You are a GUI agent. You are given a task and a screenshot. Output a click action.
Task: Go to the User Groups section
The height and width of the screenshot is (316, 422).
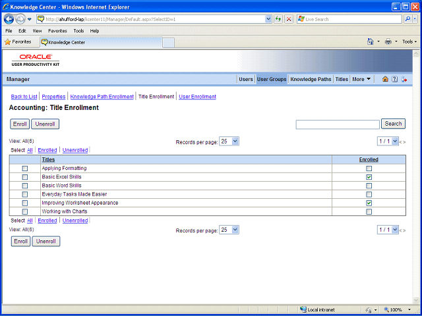pyautogui.click(x=272, y=79)
